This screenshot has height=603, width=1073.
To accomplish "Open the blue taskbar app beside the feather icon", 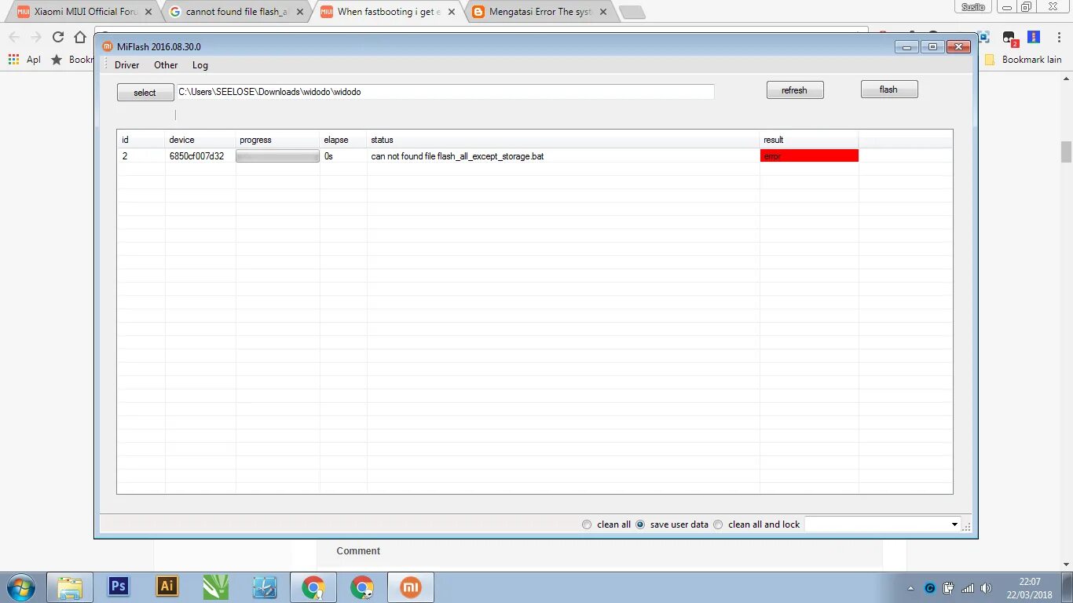I will click(x=265, y=587).
